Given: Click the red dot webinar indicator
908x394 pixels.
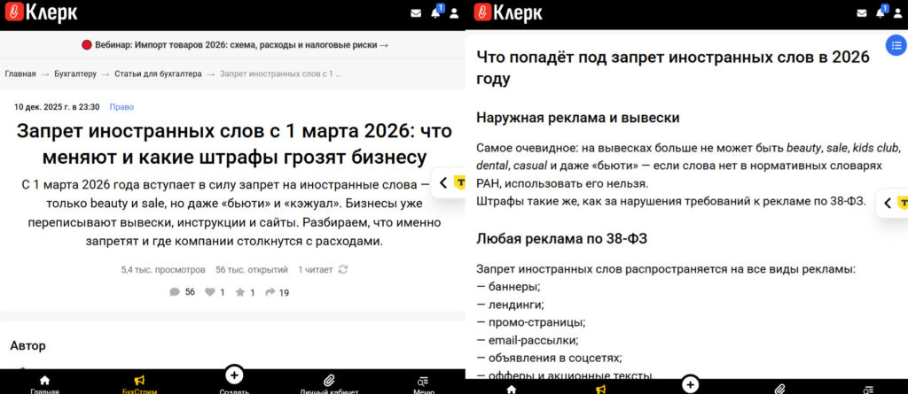Looking at the screenshot, I should point(87,45).
